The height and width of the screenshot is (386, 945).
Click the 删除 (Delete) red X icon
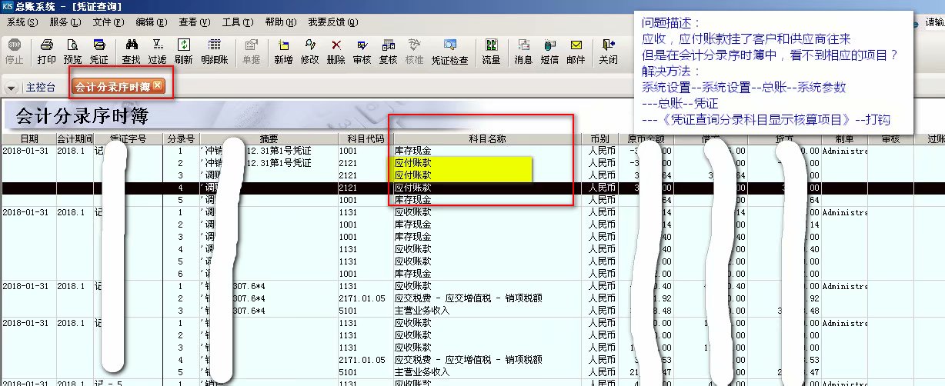(336, 52)
